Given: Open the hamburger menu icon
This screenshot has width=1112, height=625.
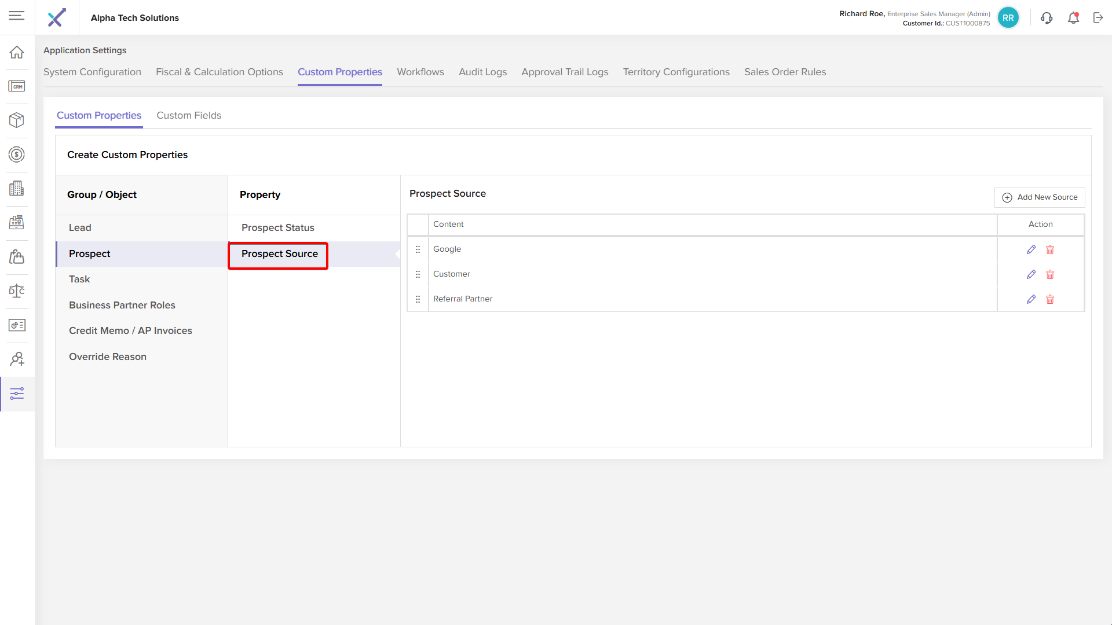Looking at the screenshot, I should pos(17,16).
